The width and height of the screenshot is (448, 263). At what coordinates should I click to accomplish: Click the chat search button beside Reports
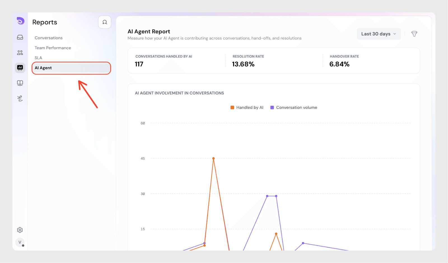point(104,22)
